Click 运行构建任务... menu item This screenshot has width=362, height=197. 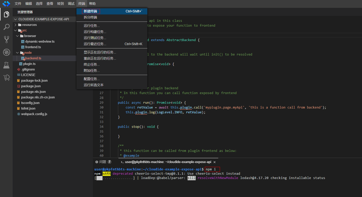pos(95,32)
